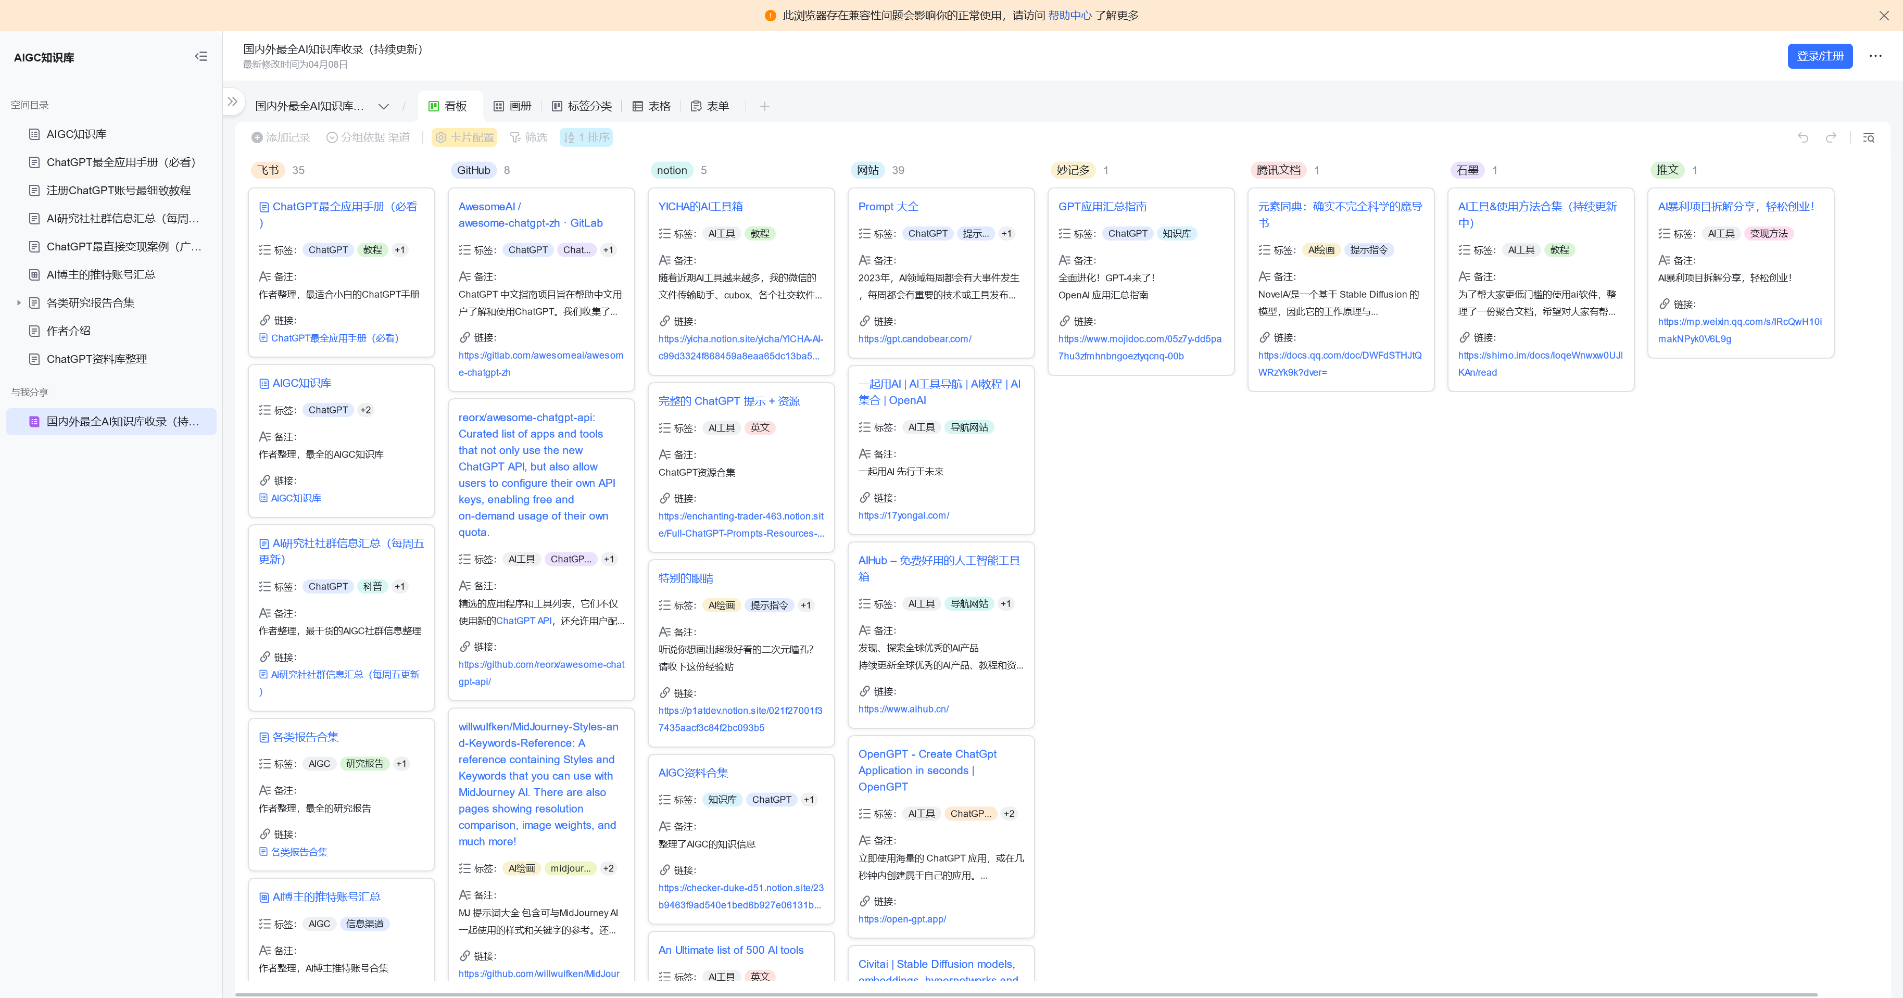
Task: Expand 各类研究报告合集 tree item
Action: point(18,302)
